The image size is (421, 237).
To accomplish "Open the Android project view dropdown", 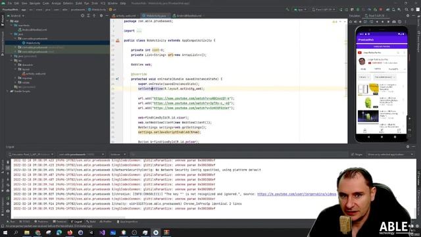I will pos(16,16).
